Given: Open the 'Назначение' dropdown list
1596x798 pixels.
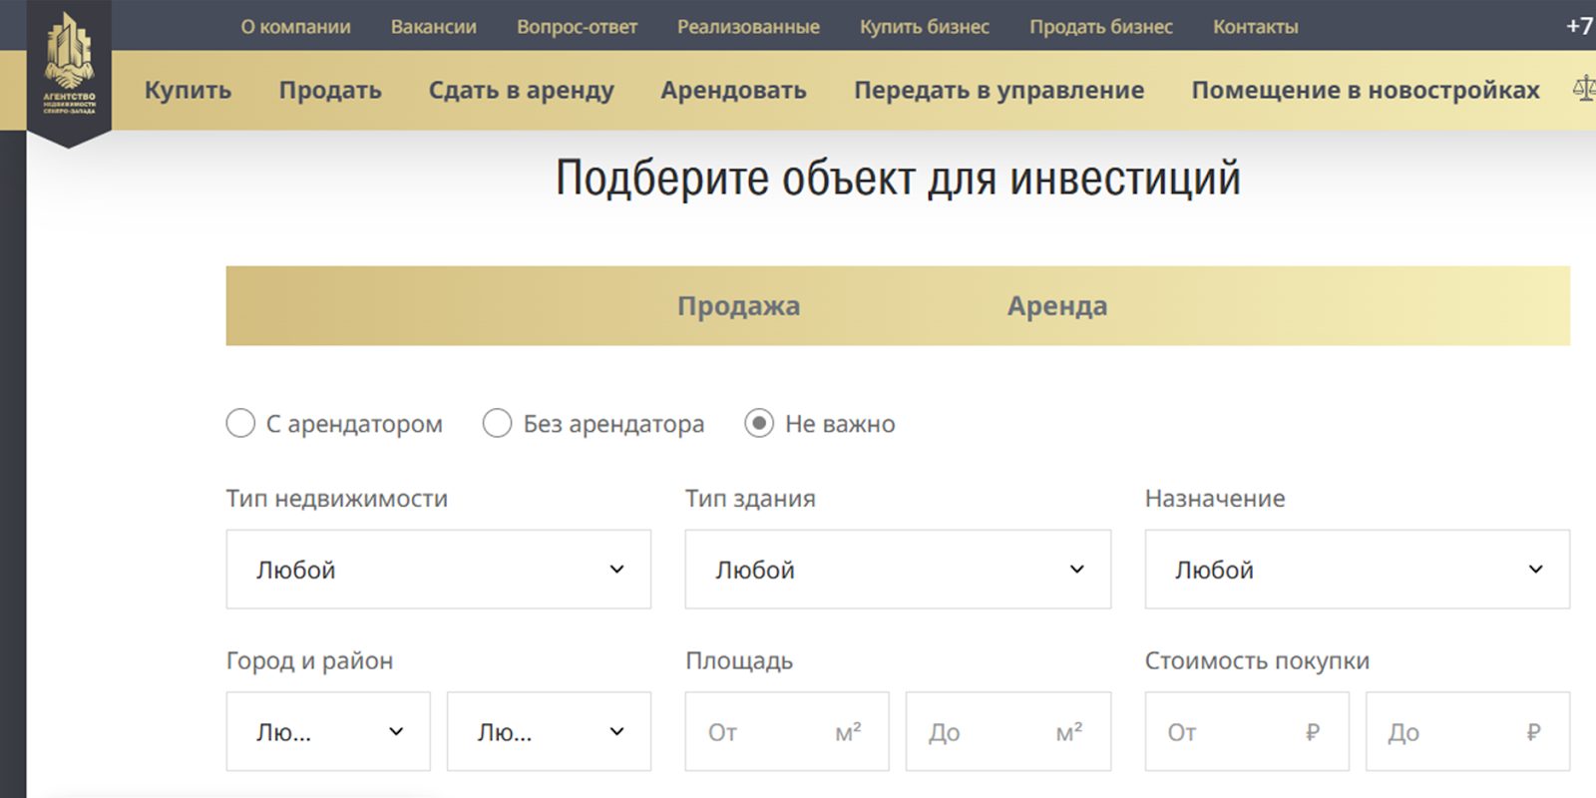Looking at the screenshot, I should (1357, 570).
